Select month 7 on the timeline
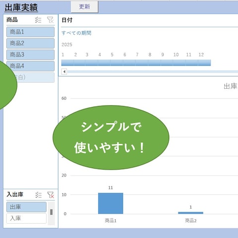The image size is (238, 238). (142, 63)
